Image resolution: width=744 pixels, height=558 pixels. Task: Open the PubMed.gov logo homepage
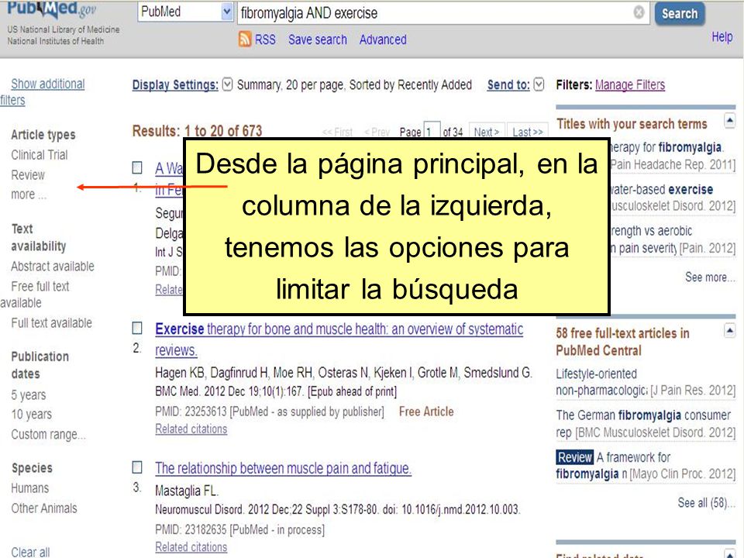pyautogui.click(x=51, y=9)
